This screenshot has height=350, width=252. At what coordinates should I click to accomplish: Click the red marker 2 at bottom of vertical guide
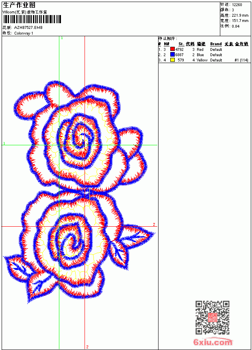point(87,347)
